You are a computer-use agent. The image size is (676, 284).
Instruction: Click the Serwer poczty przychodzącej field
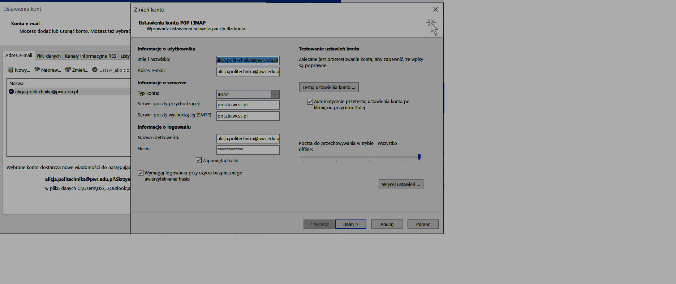tap(248, 105)
